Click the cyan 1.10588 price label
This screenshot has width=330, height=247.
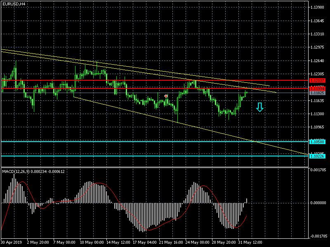tap(317, 142)
